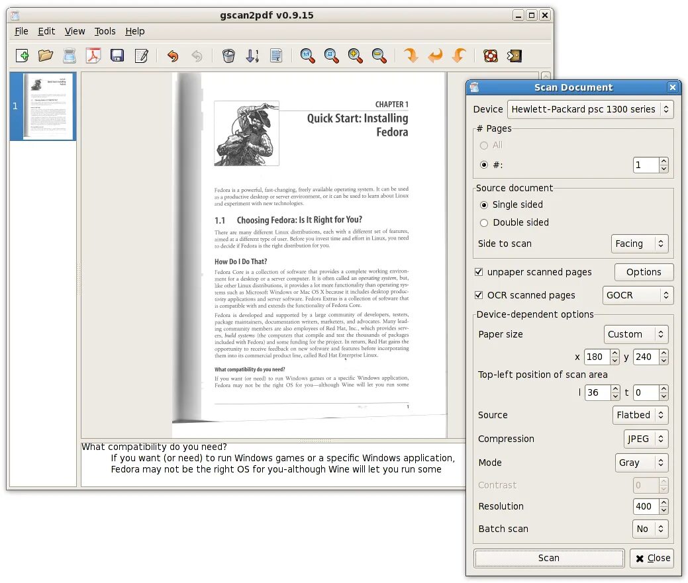Open the Edit menu
This screenshot has height=583, width=688.
(46, 31)
